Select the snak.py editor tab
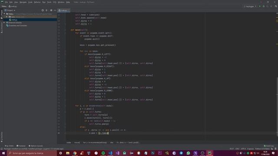 [x=64, y=10]
